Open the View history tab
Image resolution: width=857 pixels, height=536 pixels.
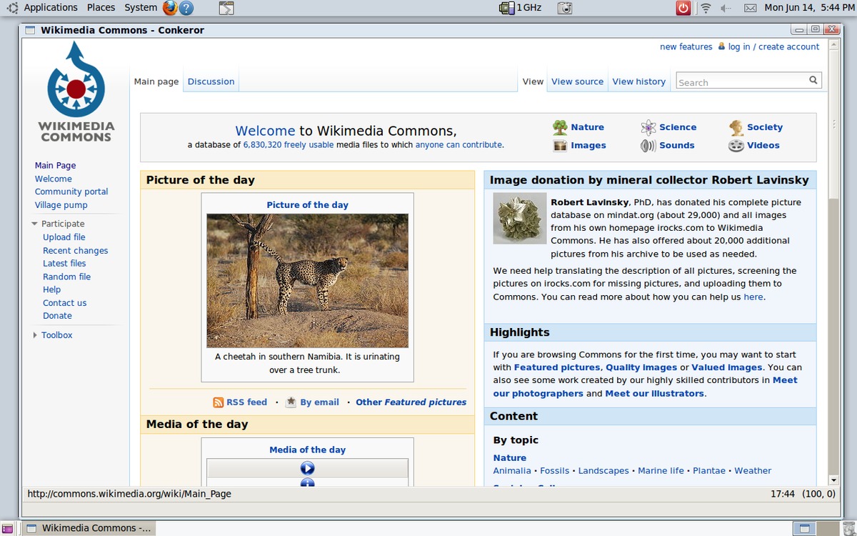point(638,81)
